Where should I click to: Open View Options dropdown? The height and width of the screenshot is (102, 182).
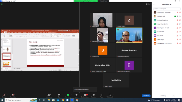104,1
